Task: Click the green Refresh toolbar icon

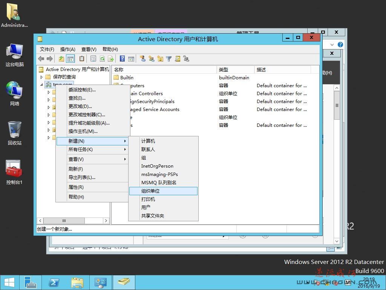Action: click(x=102, y=59)
